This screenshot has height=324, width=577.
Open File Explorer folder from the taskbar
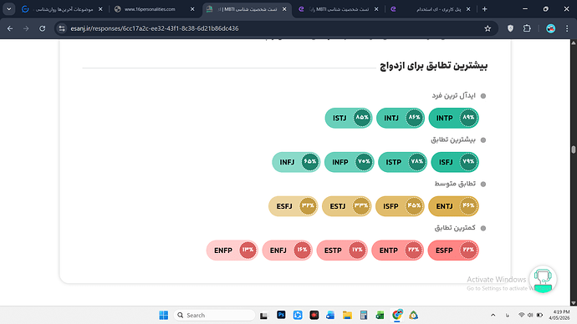347,315
